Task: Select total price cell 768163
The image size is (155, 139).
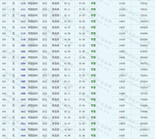Action: 144,22
